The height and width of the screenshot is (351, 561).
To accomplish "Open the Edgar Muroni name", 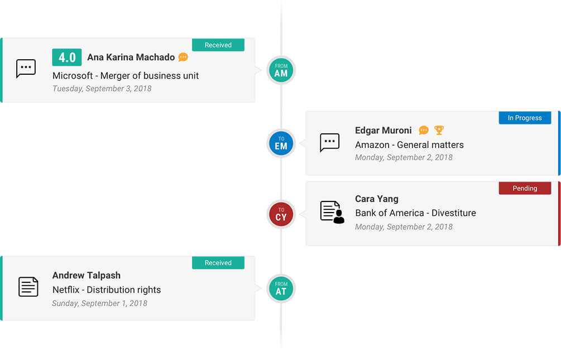I will (x=383, y=130).
